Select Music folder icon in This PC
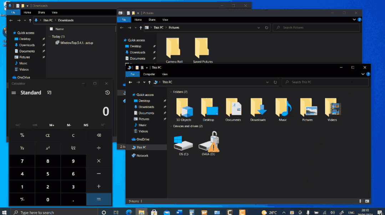The width and height of the screenshot is (385, 215). point(283,110)
